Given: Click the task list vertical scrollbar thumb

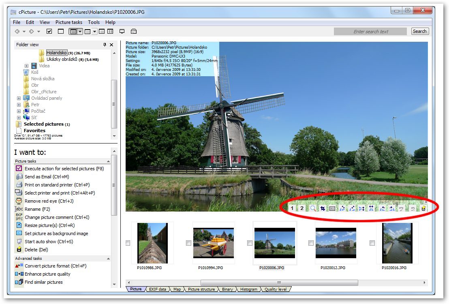Looking at the screenshot, I should 114,185.
